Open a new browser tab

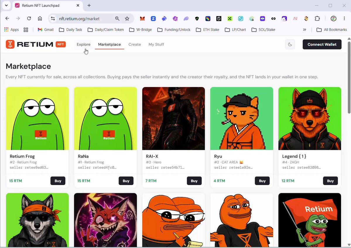pyautogui.click(x=89, y=5)
